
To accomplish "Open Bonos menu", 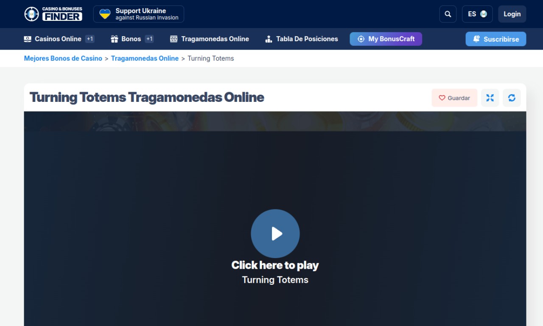I will 126,39.
